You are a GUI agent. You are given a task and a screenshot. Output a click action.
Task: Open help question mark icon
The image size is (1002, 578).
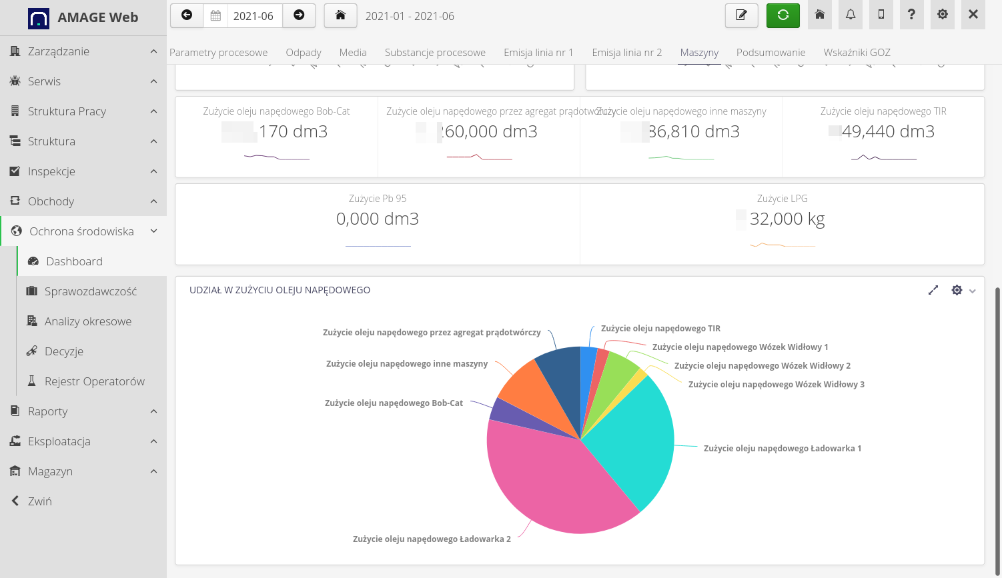pyautogui.click(x=911, y=15)
